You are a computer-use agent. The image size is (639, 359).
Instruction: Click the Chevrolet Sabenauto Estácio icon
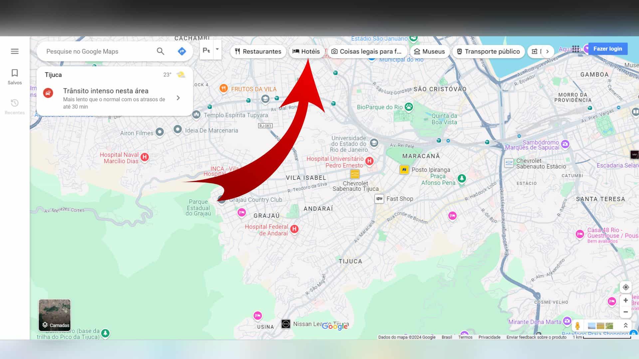[x=509, y=163]
